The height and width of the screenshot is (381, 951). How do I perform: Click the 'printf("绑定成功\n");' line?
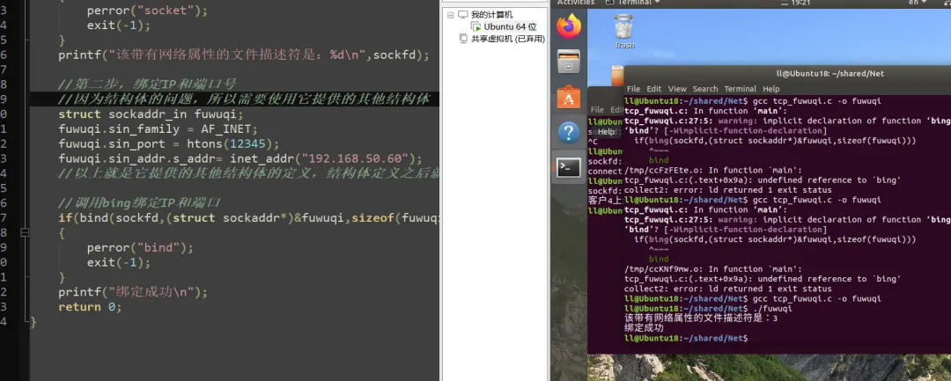click(133, 292)
